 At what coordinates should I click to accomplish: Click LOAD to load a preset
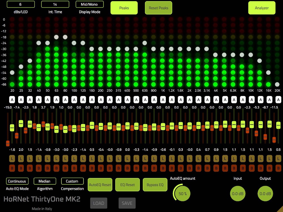(98, 203)
